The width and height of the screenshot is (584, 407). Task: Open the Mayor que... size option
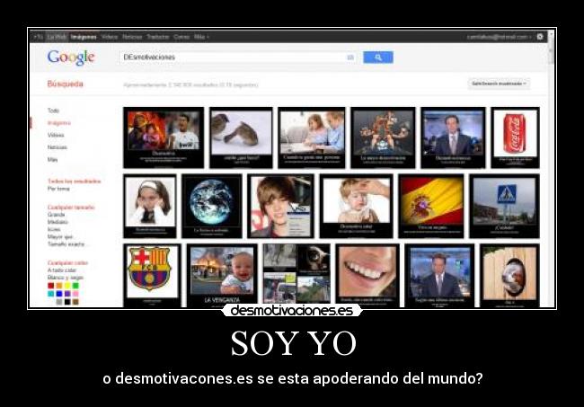[x=61, y=237]
